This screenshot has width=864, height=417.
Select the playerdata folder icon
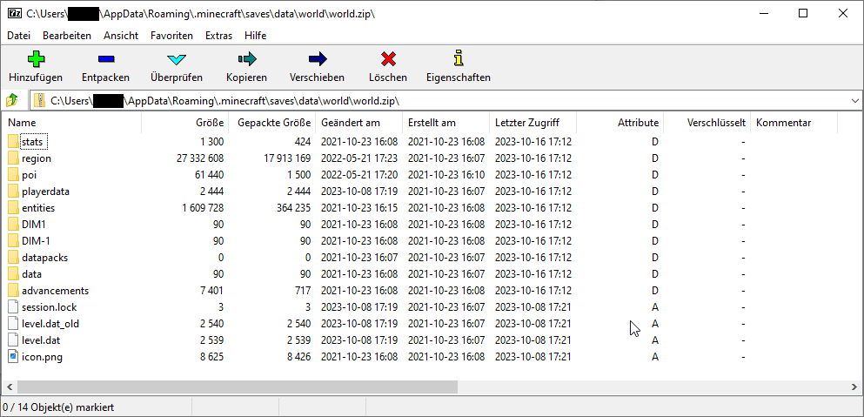[x=13, y=192]
